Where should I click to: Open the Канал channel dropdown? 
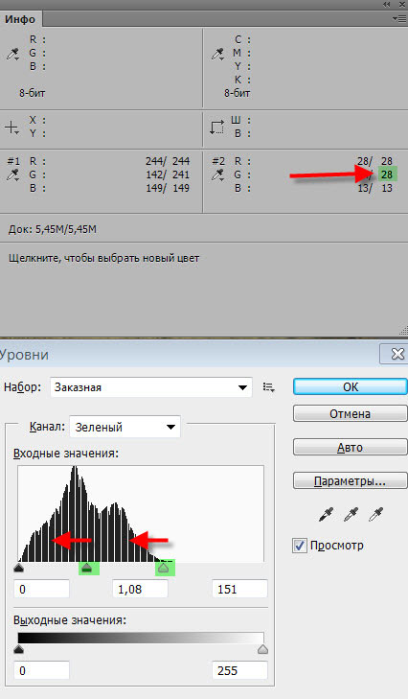pos(125,427)
